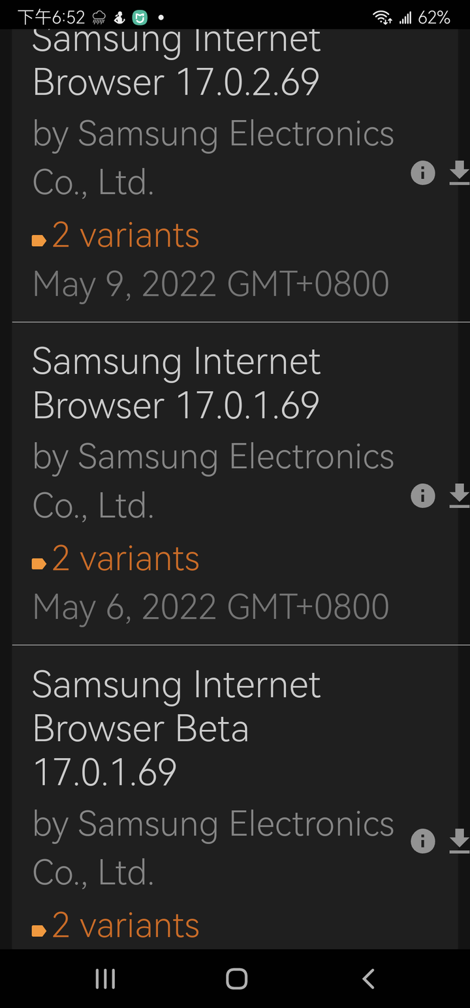Open the Samsung Internet Browser 17.0.2.69 title

(x=176, y=64)
